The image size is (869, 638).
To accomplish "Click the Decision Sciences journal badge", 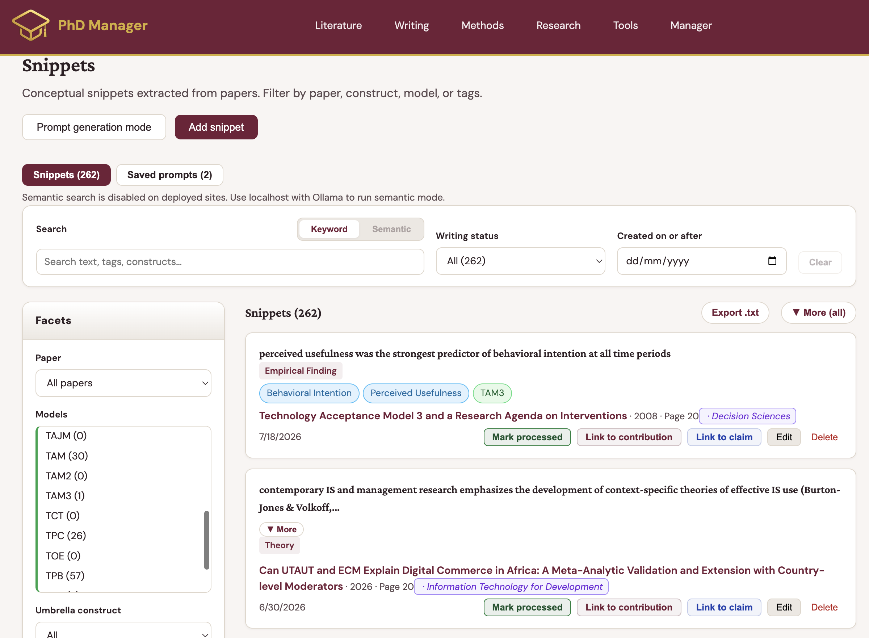I will (747, 416).
